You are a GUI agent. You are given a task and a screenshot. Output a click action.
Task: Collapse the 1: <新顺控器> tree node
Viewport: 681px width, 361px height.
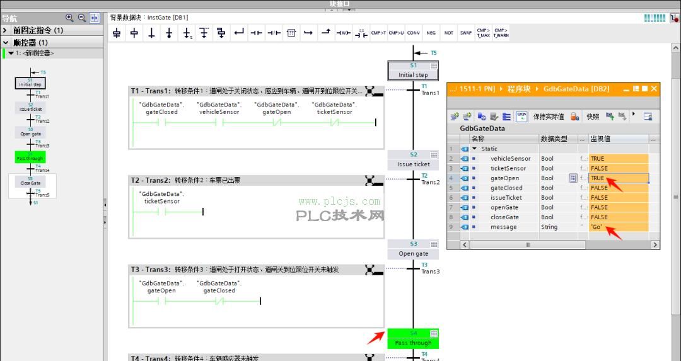(11, 54)
